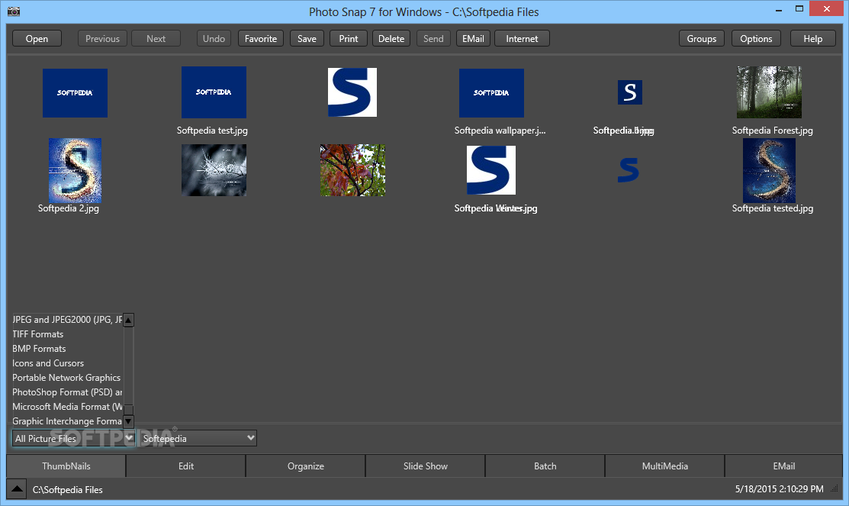Viewport: 849px width, 506px height.
Task: Click the Internet button
Action: coord(522,38)
